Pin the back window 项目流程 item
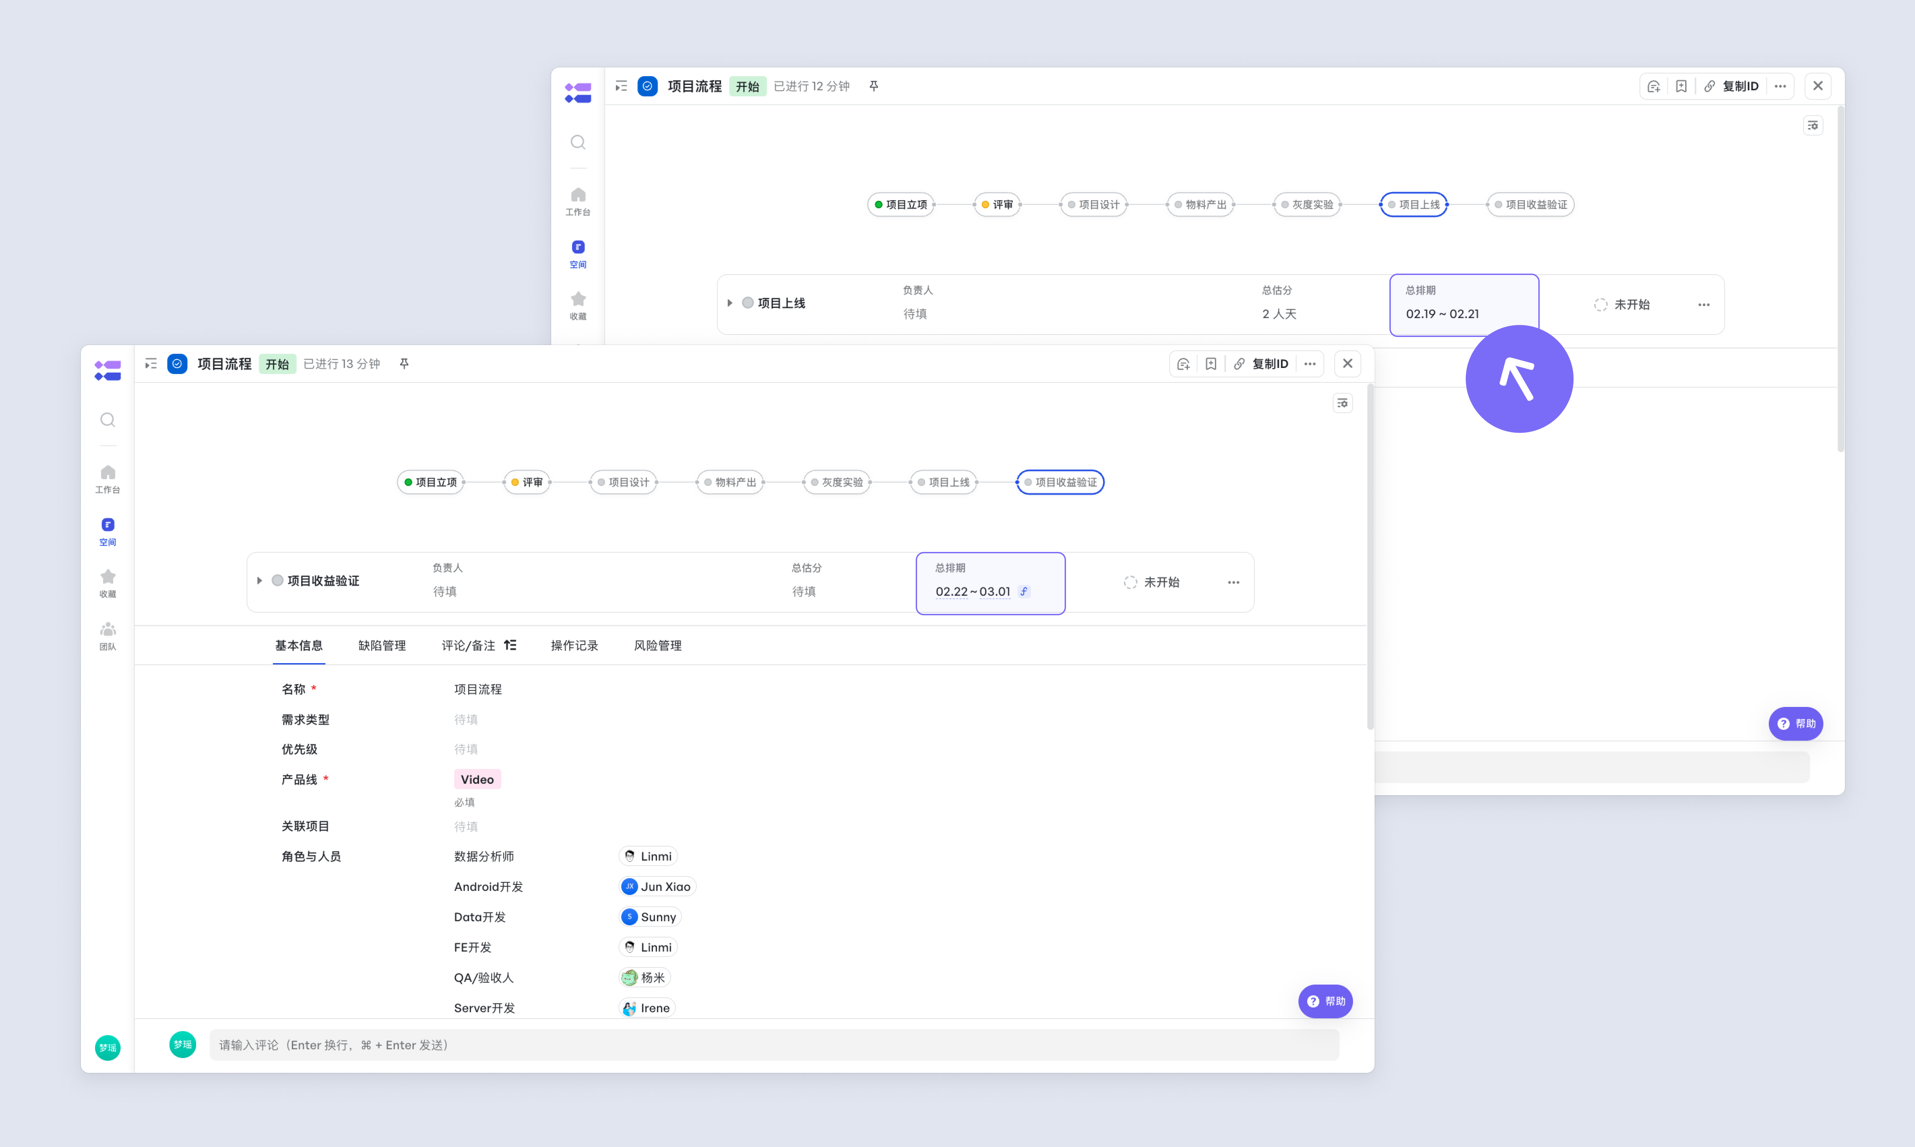1915x1147 pixels. pyautogui.click(x=874, y=87)
